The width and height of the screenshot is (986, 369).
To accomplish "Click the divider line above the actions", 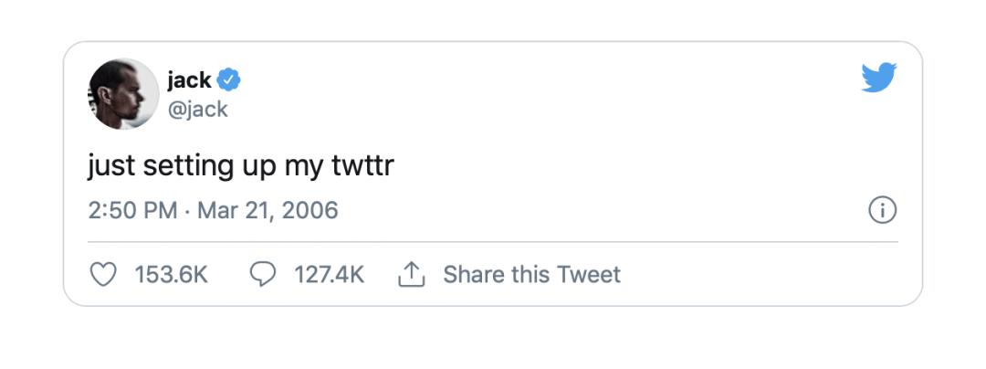I will click(493, 242).
